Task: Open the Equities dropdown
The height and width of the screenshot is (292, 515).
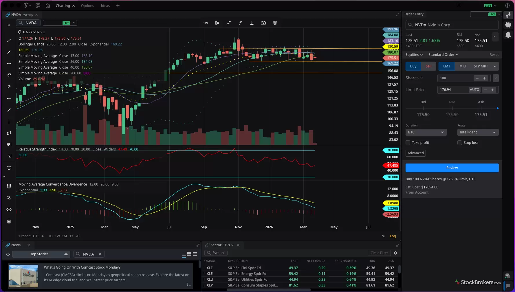Action: click(x=414, y=55)
